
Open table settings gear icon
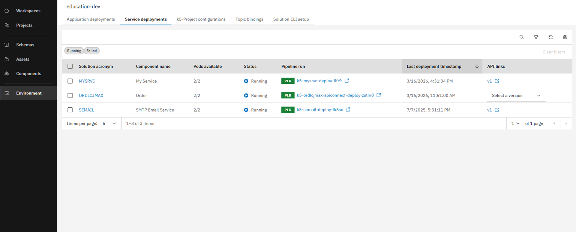point(565,37)
